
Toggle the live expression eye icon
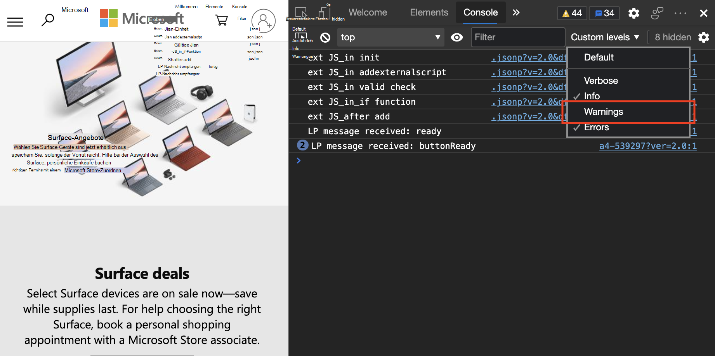click(456, 37)
